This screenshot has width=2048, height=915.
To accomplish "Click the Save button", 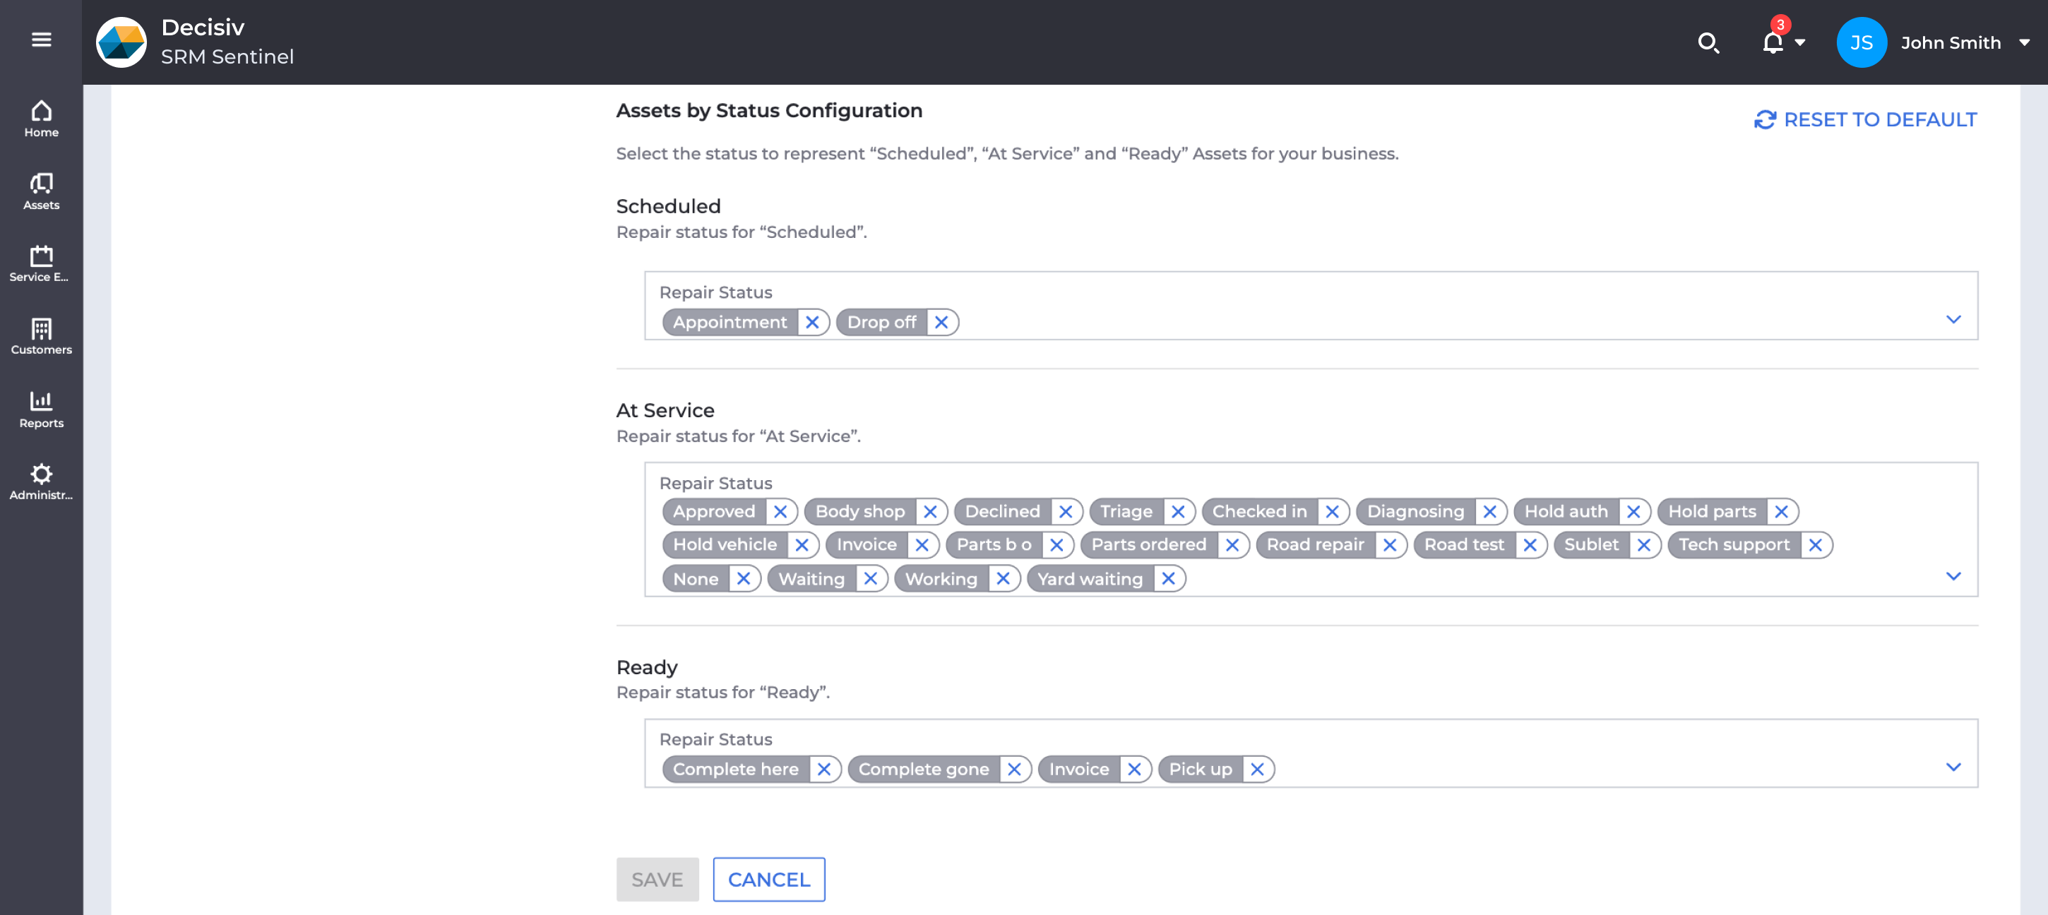I will click(657, 879).
